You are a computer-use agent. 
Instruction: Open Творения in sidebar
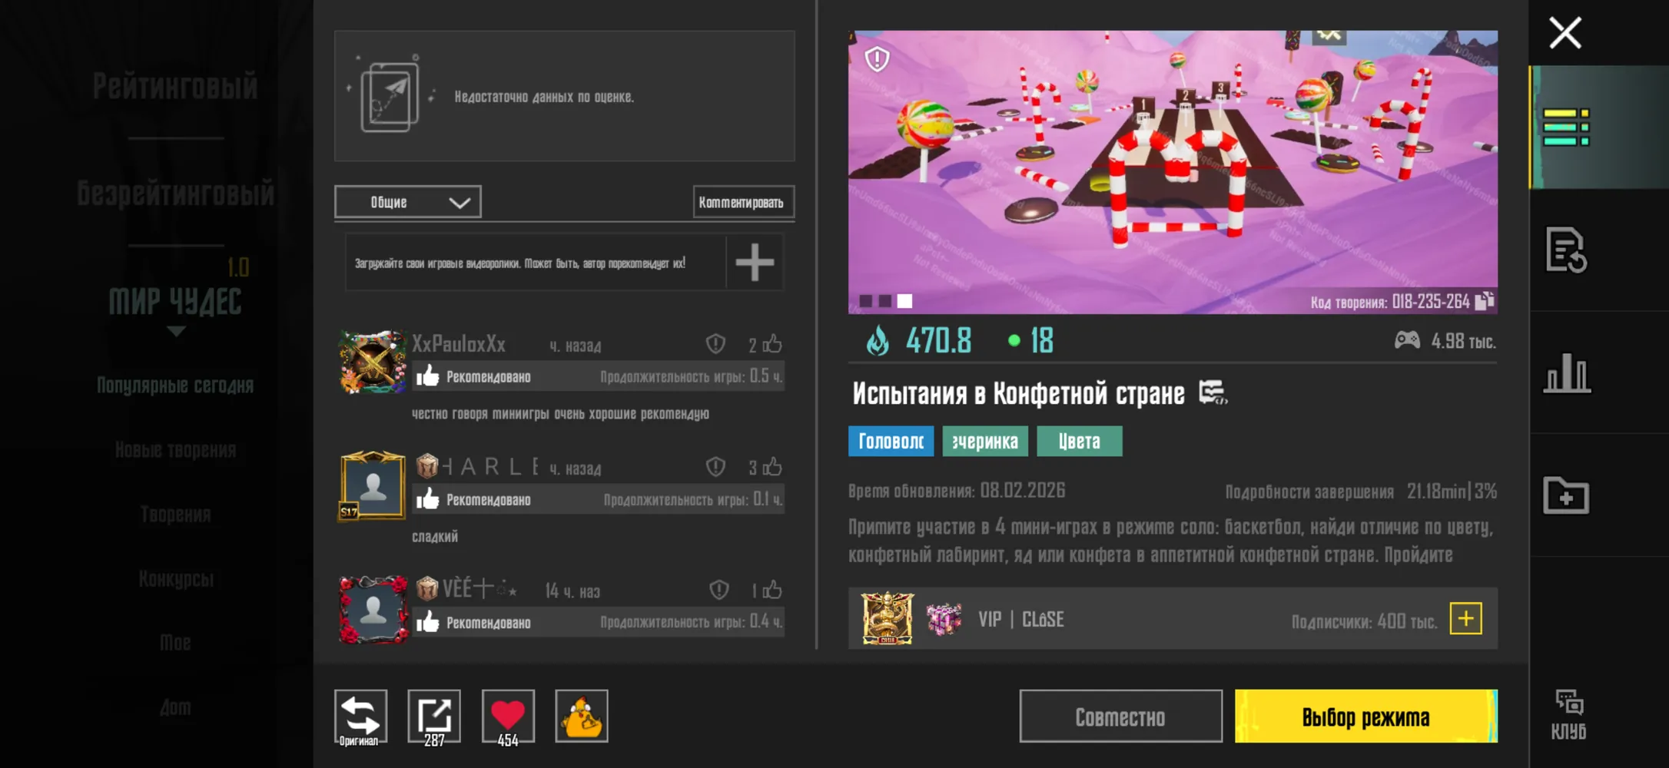click(x=175, y=515)
